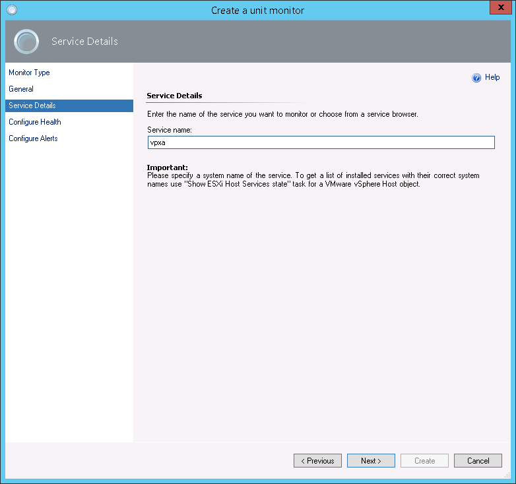Screen dimensions: 516x484
Task: Click the blue question mark Help icon
Action: [x=476, y=78]
